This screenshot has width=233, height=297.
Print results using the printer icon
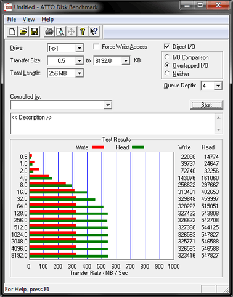[x=49, y=31]
